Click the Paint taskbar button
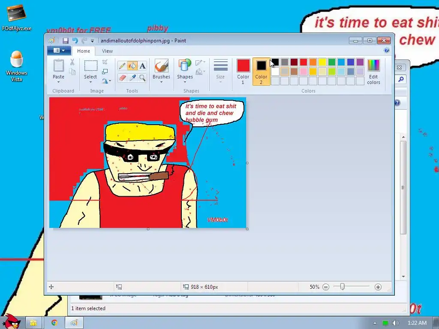Viewport: 439px width, 329px height. click(x=74, y=323)
